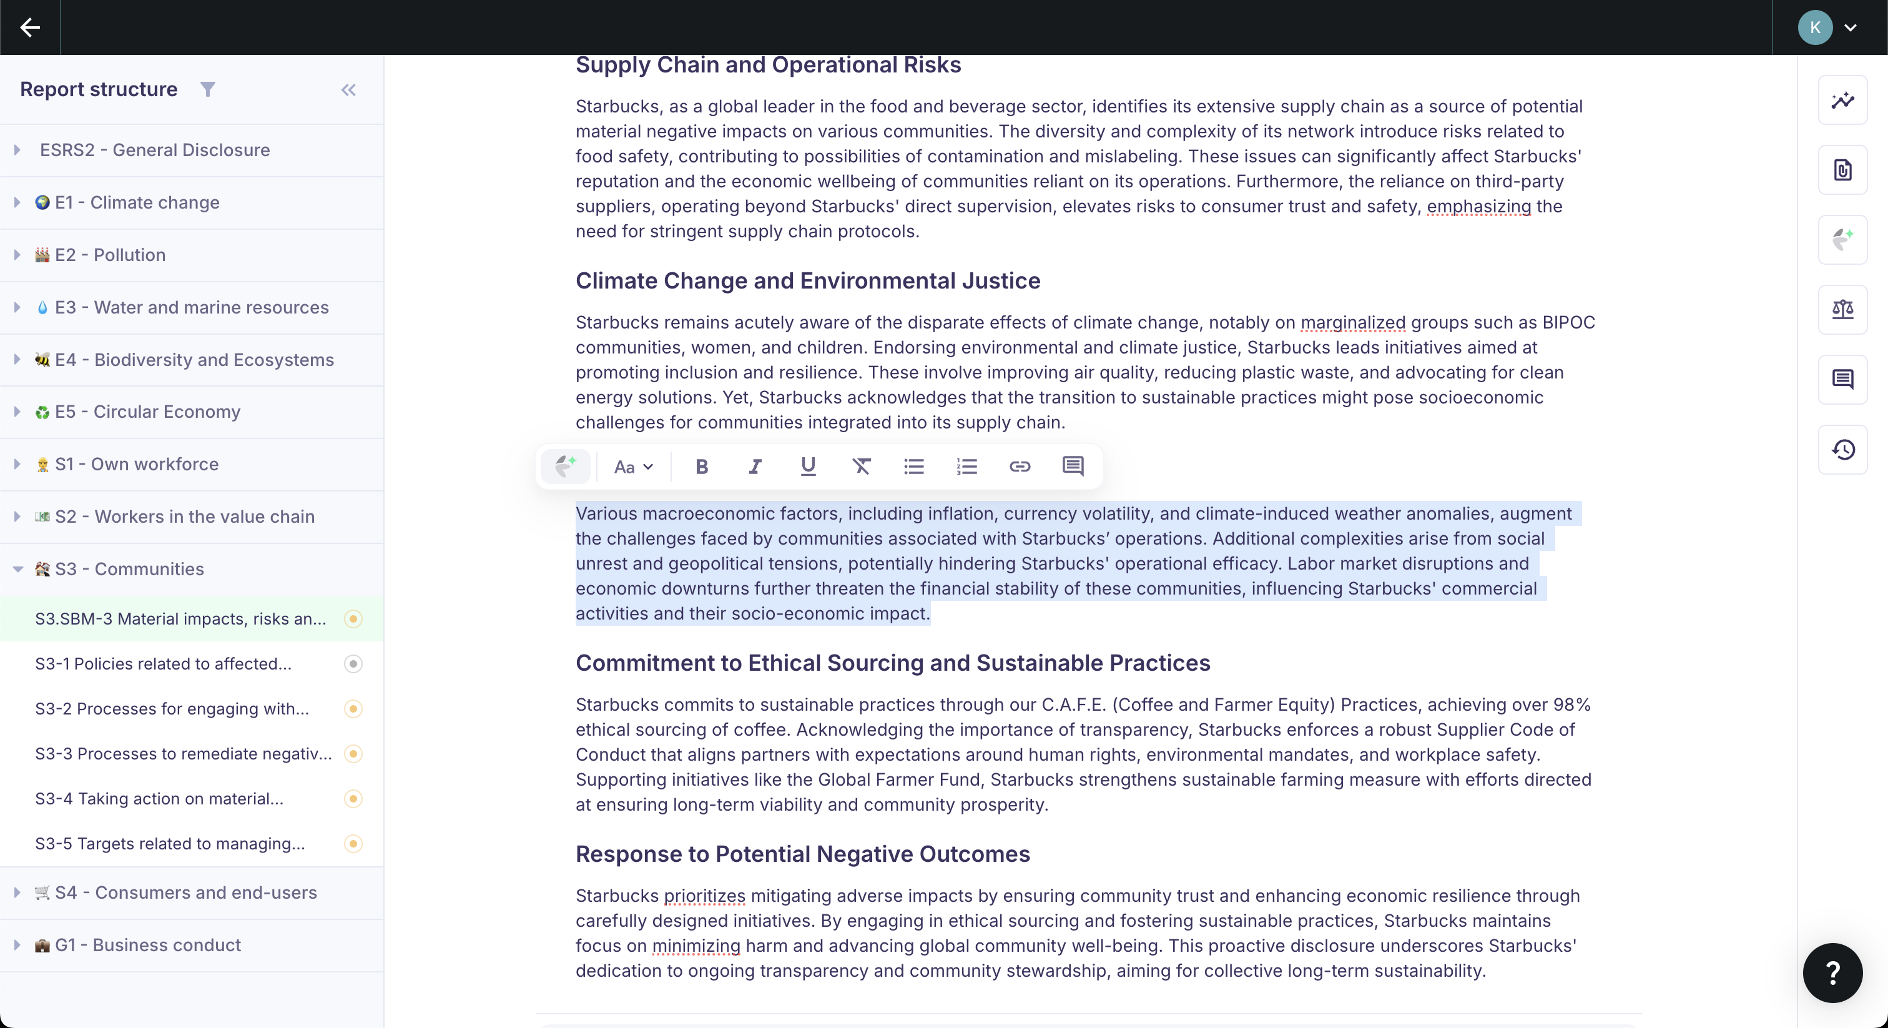Image resolution: width=1888 pixels, height=1028 pixels.
Task: Open the help question mark button
Action: [1832, 973]
